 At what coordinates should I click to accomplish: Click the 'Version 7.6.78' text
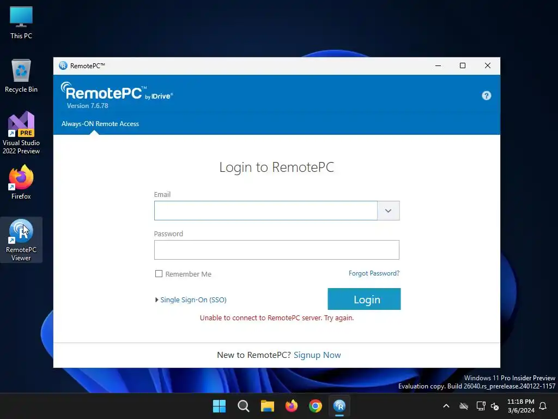[87, 106]
